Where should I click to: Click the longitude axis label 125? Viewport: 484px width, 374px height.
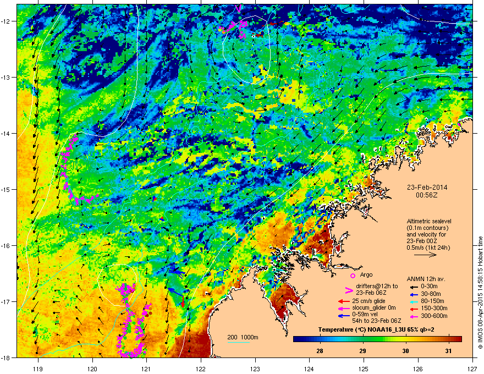(364, 369)
